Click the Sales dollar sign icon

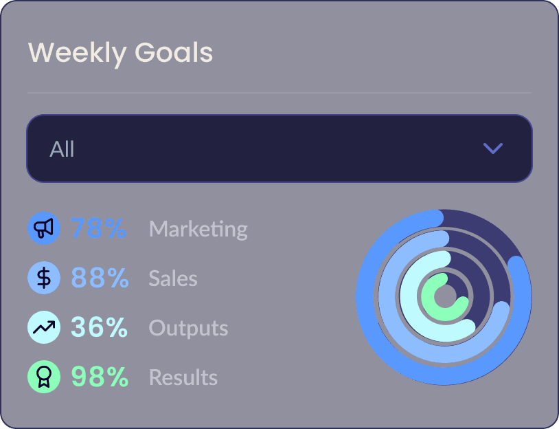[44, 278]
